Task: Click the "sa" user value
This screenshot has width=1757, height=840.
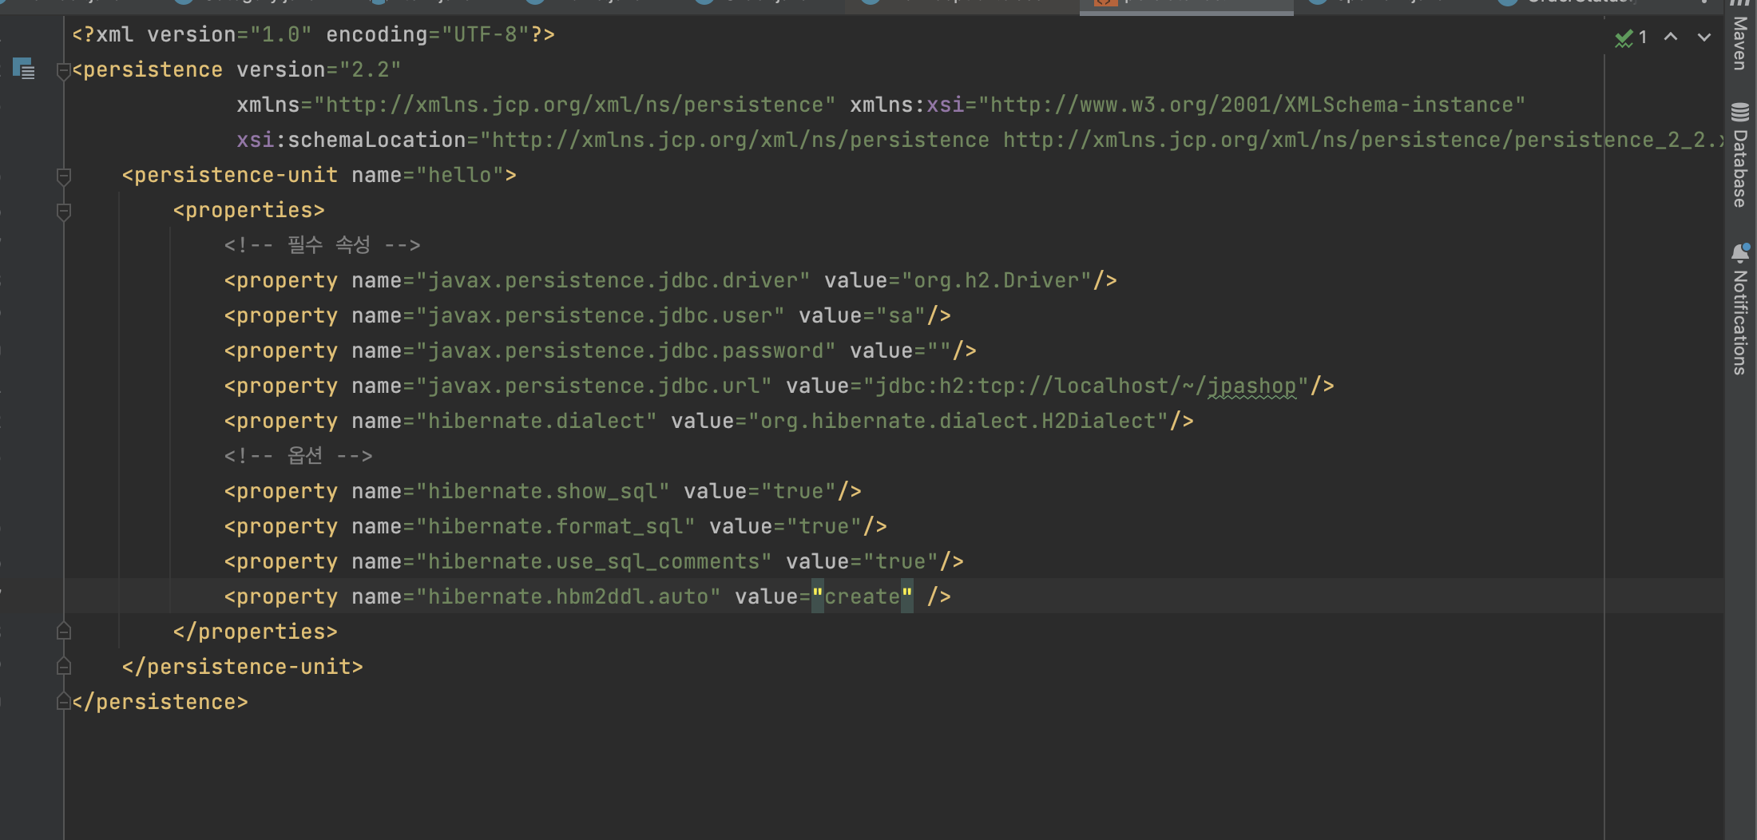Action: click(x=901, y=316)
